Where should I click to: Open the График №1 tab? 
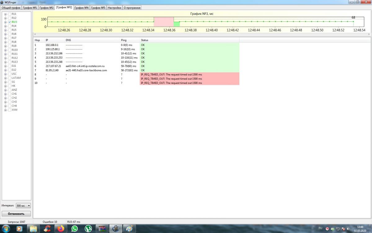coord(30,8)
